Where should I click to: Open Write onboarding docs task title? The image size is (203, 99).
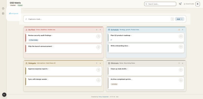119,46
